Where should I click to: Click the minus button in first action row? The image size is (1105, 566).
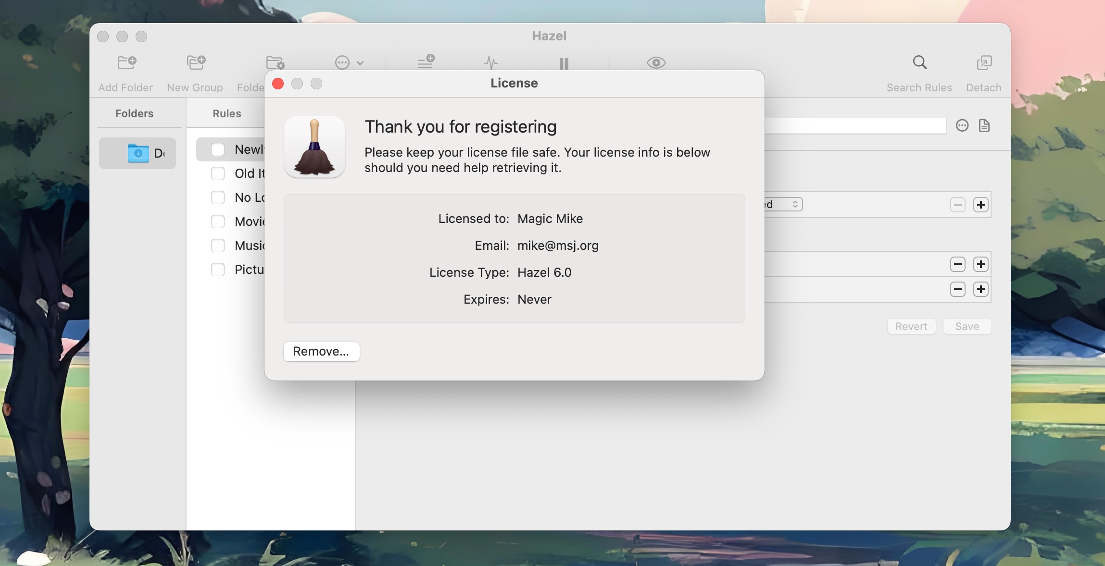point(958,264)
